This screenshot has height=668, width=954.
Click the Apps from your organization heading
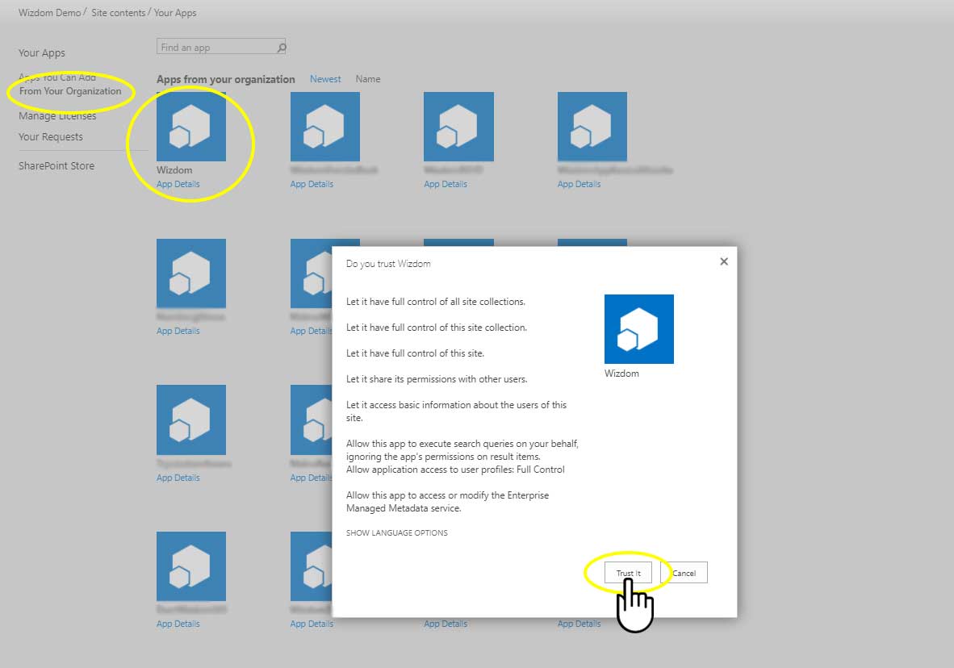(225, 79)
